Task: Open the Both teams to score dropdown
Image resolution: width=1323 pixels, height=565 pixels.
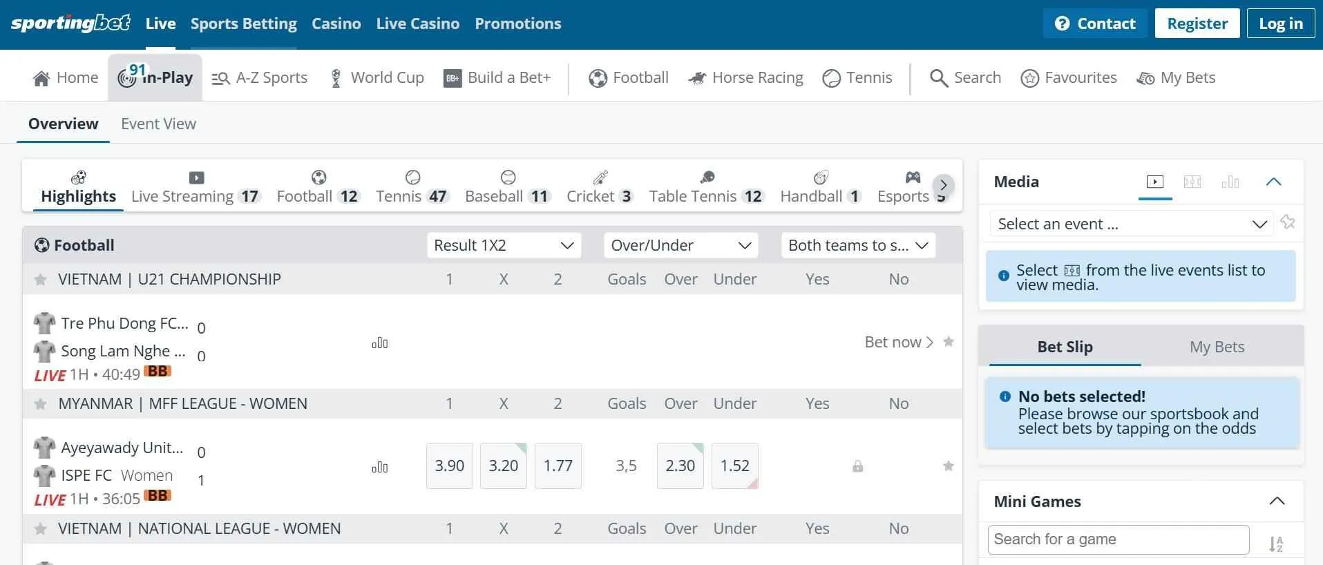Action: click(x=858, y=245)
